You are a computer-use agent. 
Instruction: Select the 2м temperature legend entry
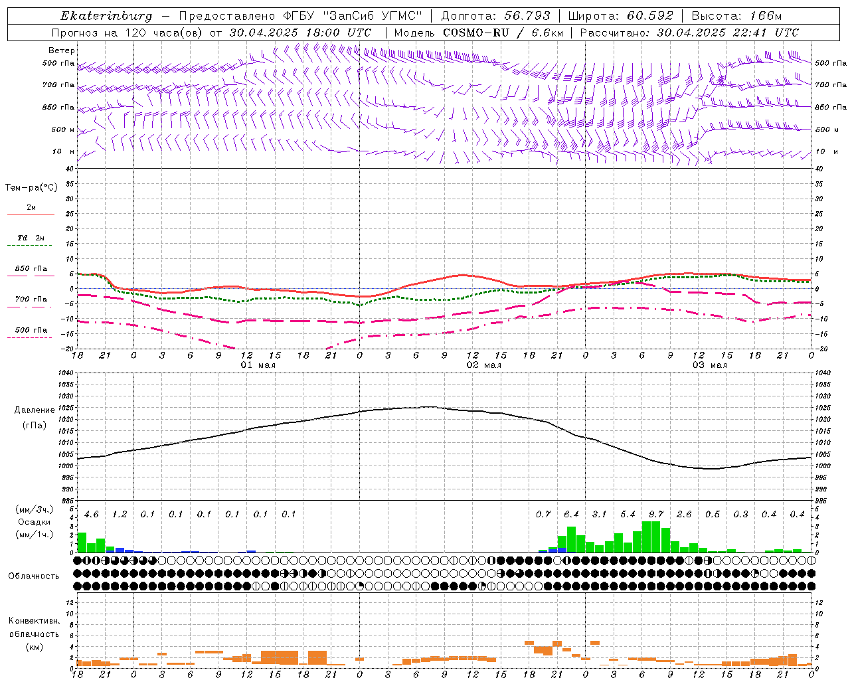[x=31, y=208]
